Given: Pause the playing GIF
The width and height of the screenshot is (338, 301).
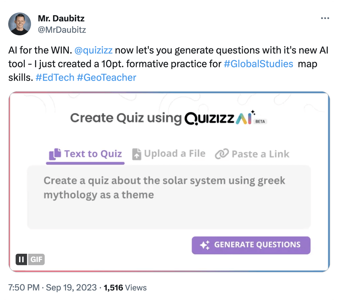Looking at the screenshot, I should pos(21,259).
